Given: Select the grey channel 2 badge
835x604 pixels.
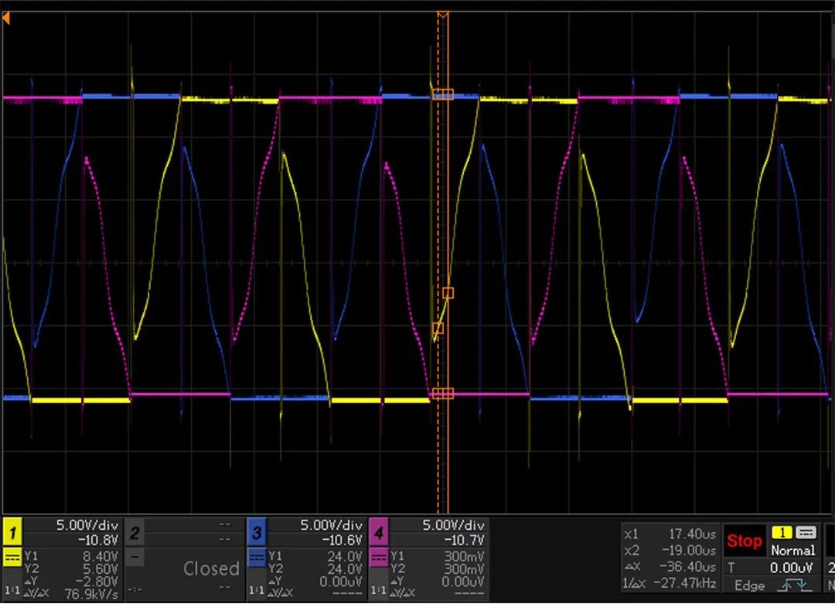Looking at the screenshot, I should [x=135, y=532].
